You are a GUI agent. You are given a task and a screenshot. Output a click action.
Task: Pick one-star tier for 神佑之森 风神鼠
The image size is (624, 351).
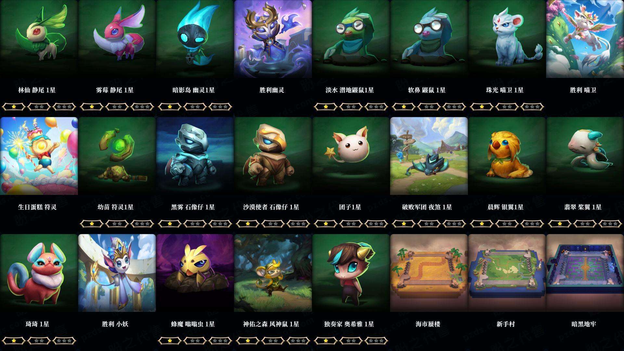tap(248, 341)
